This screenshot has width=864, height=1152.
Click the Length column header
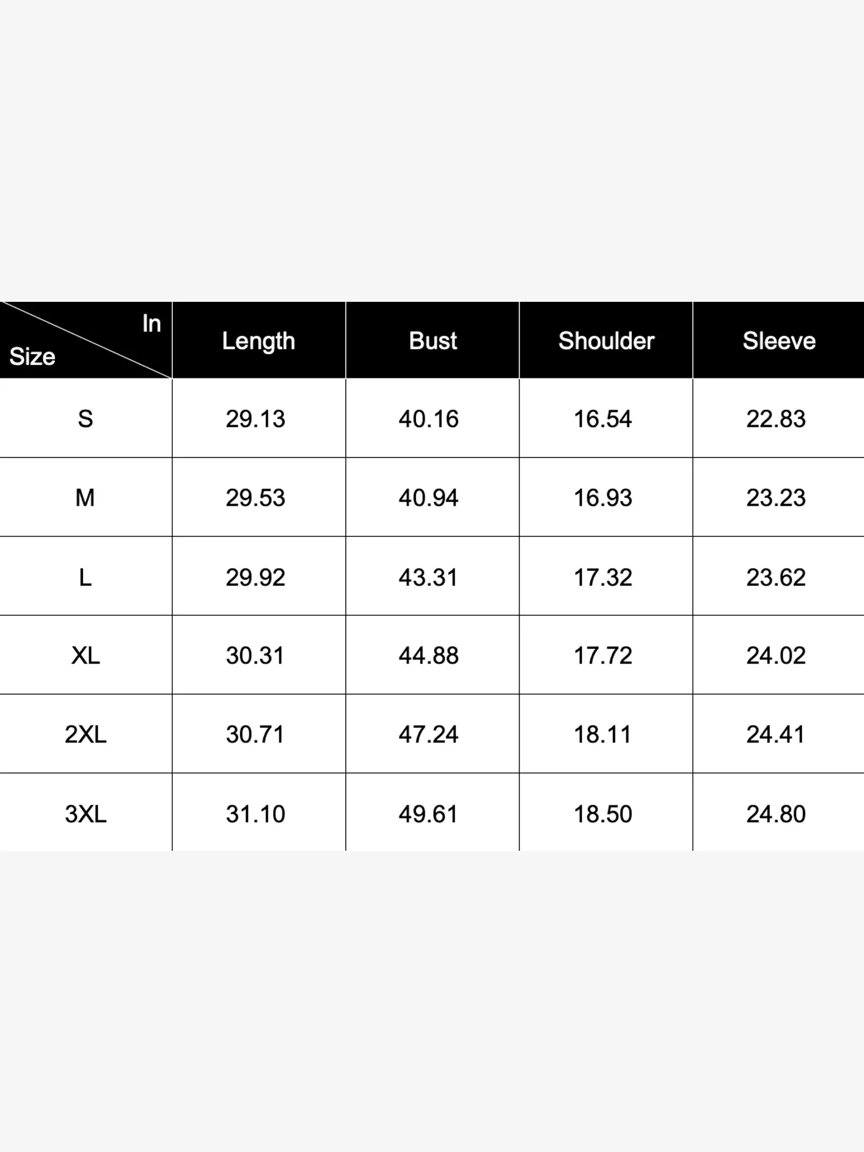point(259,340)
